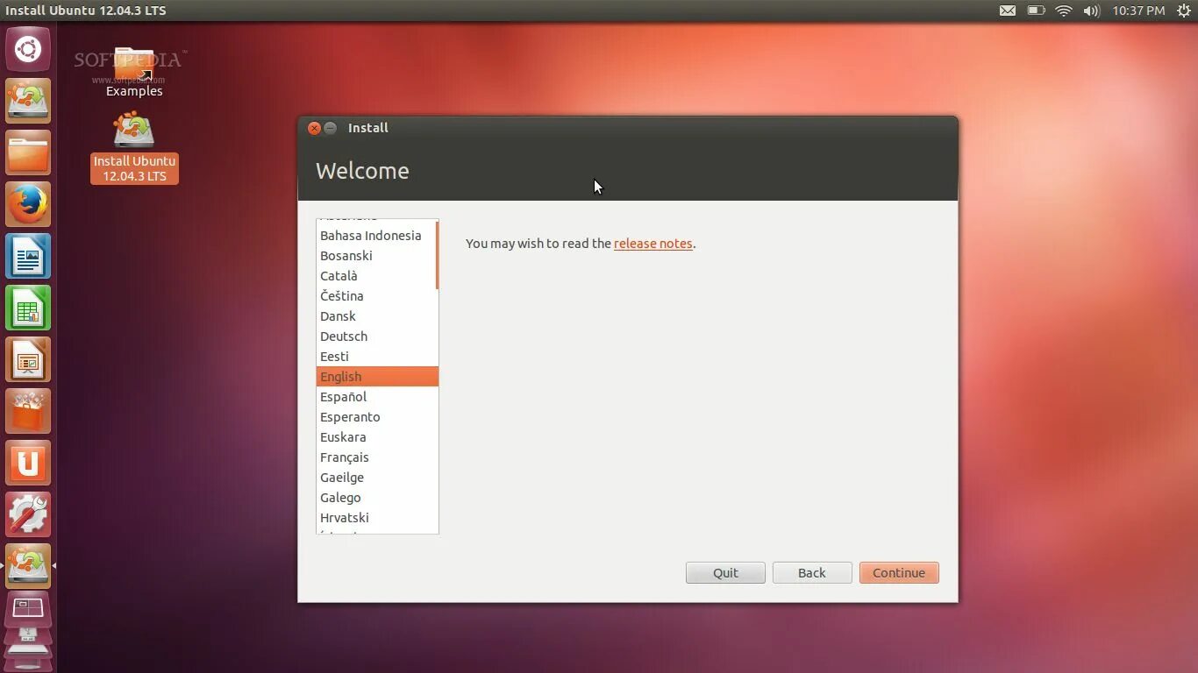
Task: Open LibreOffice Impress from the launcher
Action: (x=28, y=359)
